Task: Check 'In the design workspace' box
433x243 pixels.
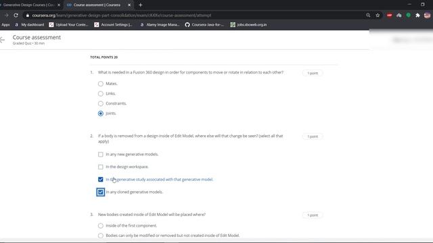Action: pos(101,167)
